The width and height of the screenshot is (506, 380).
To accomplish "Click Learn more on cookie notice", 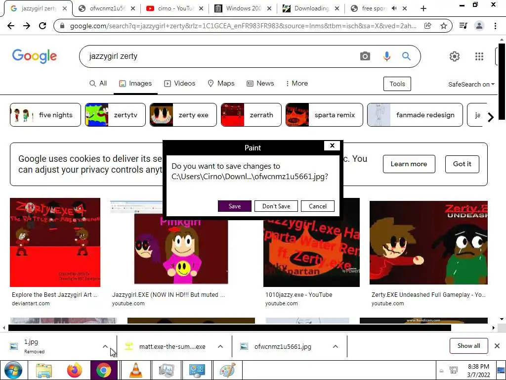I will [409, 164].
